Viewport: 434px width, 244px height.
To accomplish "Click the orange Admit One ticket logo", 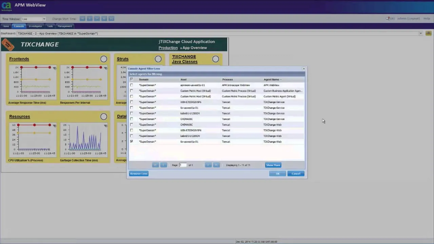I will pyautogui.click(x=8, y=44).
